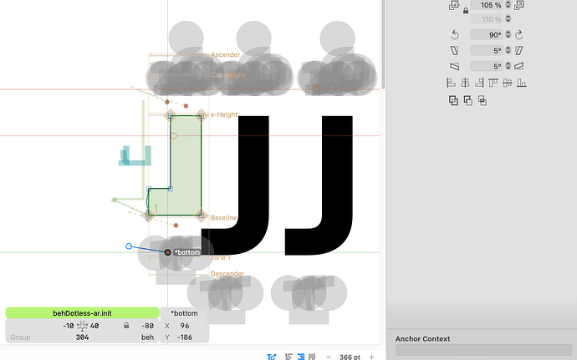
Task: Click the stepper beside the 105 % field
Action: [508, 5]
